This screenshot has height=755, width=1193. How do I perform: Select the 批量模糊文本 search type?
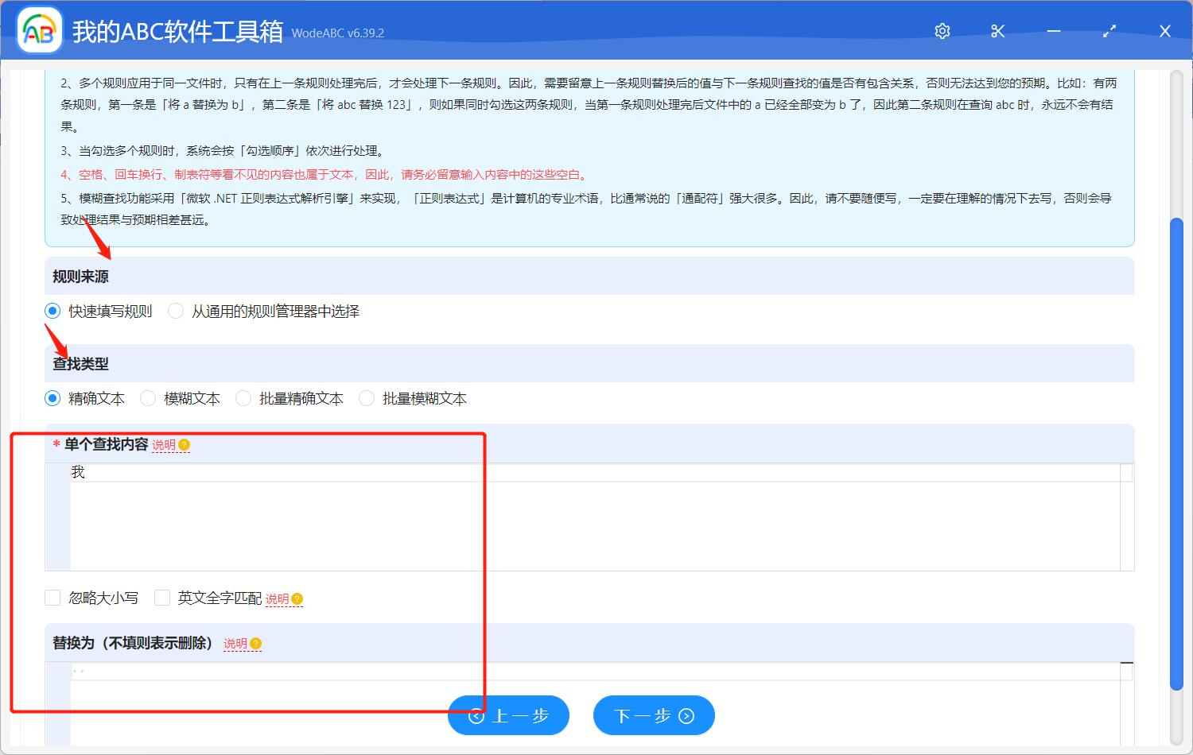coord(366,398)
